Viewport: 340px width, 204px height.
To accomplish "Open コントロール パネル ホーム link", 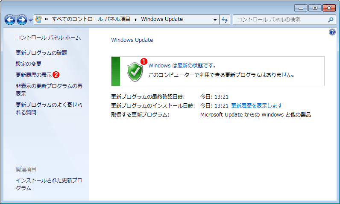I will coord(48,38).
